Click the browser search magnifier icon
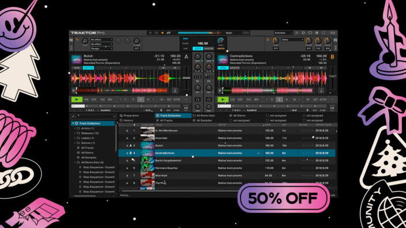406x228 pixels. pos(74,116)
